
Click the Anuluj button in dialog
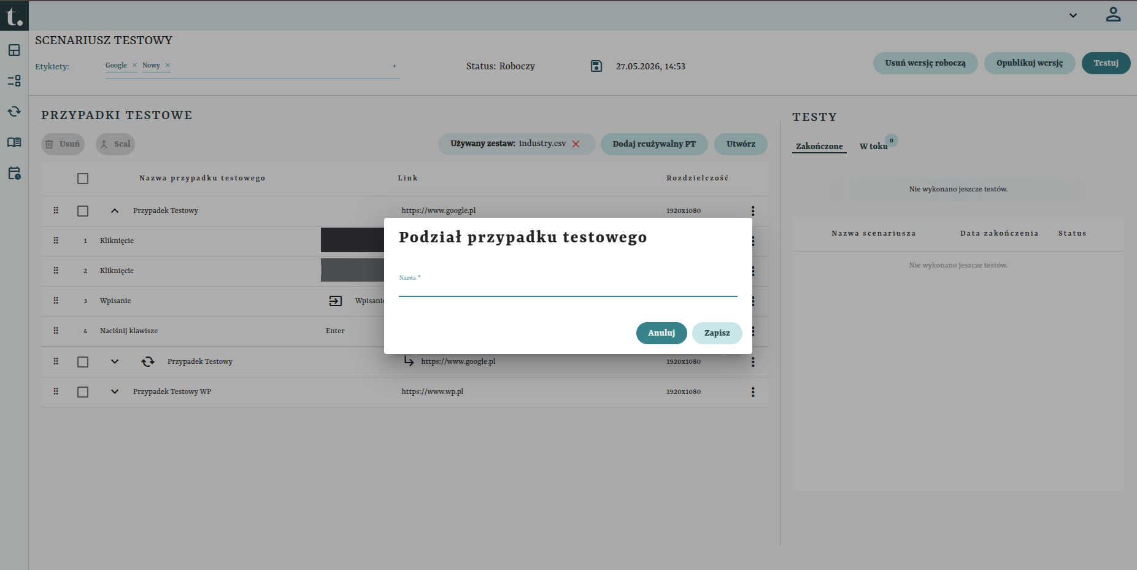661,333
